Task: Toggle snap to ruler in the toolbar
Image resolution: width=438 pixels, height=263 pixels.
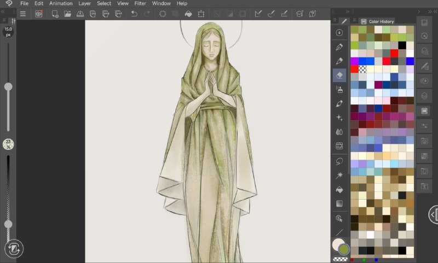Action: [x=258, y=14]
